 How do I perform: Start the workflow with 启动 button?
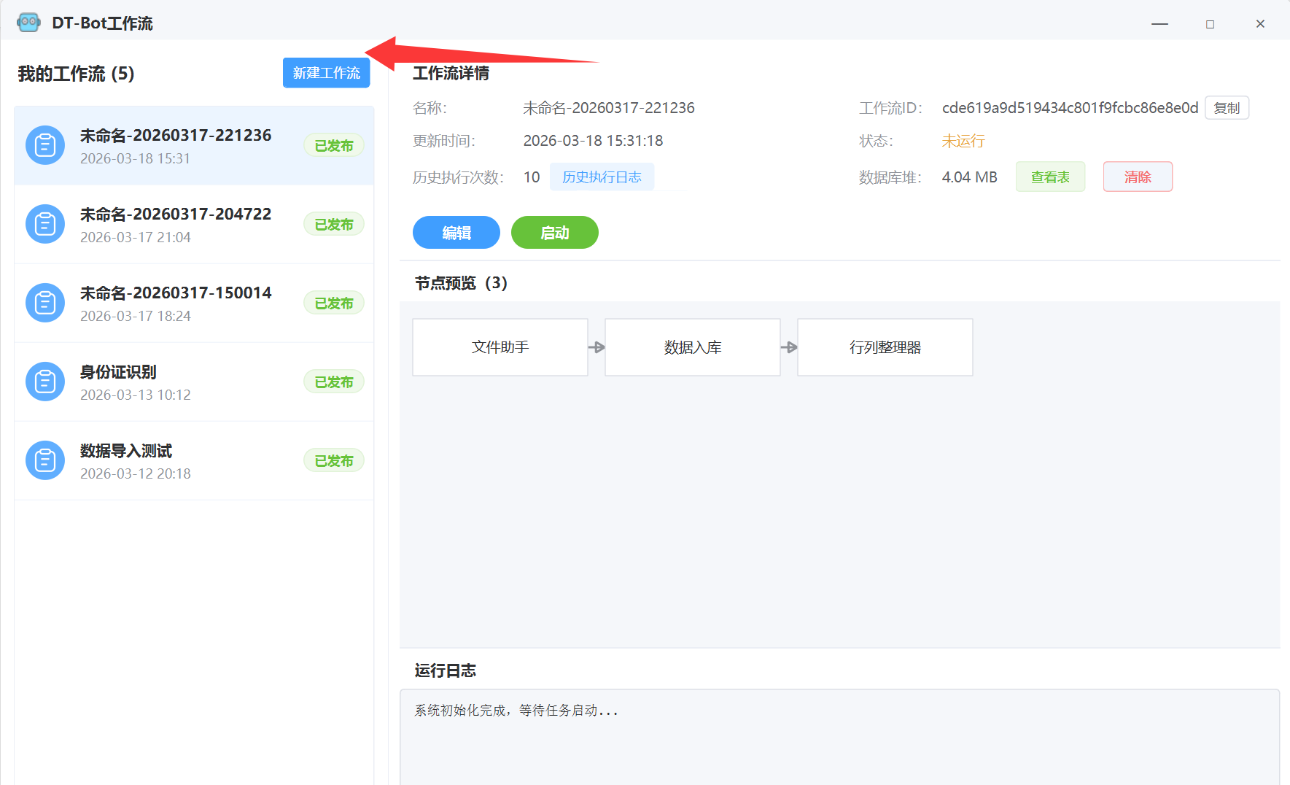click(x=554, y=233)
